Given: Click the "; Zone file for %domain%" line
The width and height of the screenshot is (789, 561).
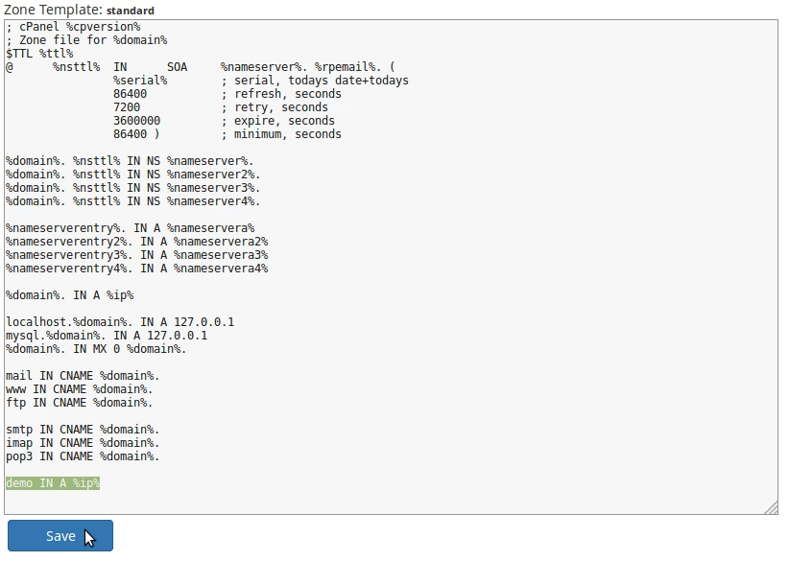Looking at the screenshot, I should click(x=86, y=40).
